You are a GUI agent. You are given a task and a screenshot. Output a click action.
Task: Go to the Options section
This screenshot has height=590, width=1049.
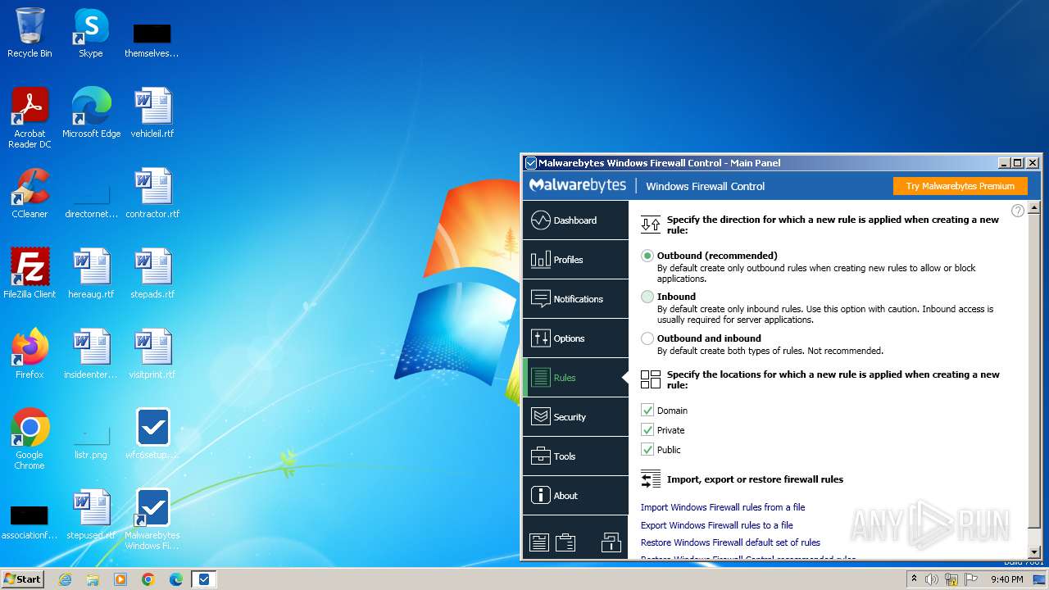coord(575,338)
